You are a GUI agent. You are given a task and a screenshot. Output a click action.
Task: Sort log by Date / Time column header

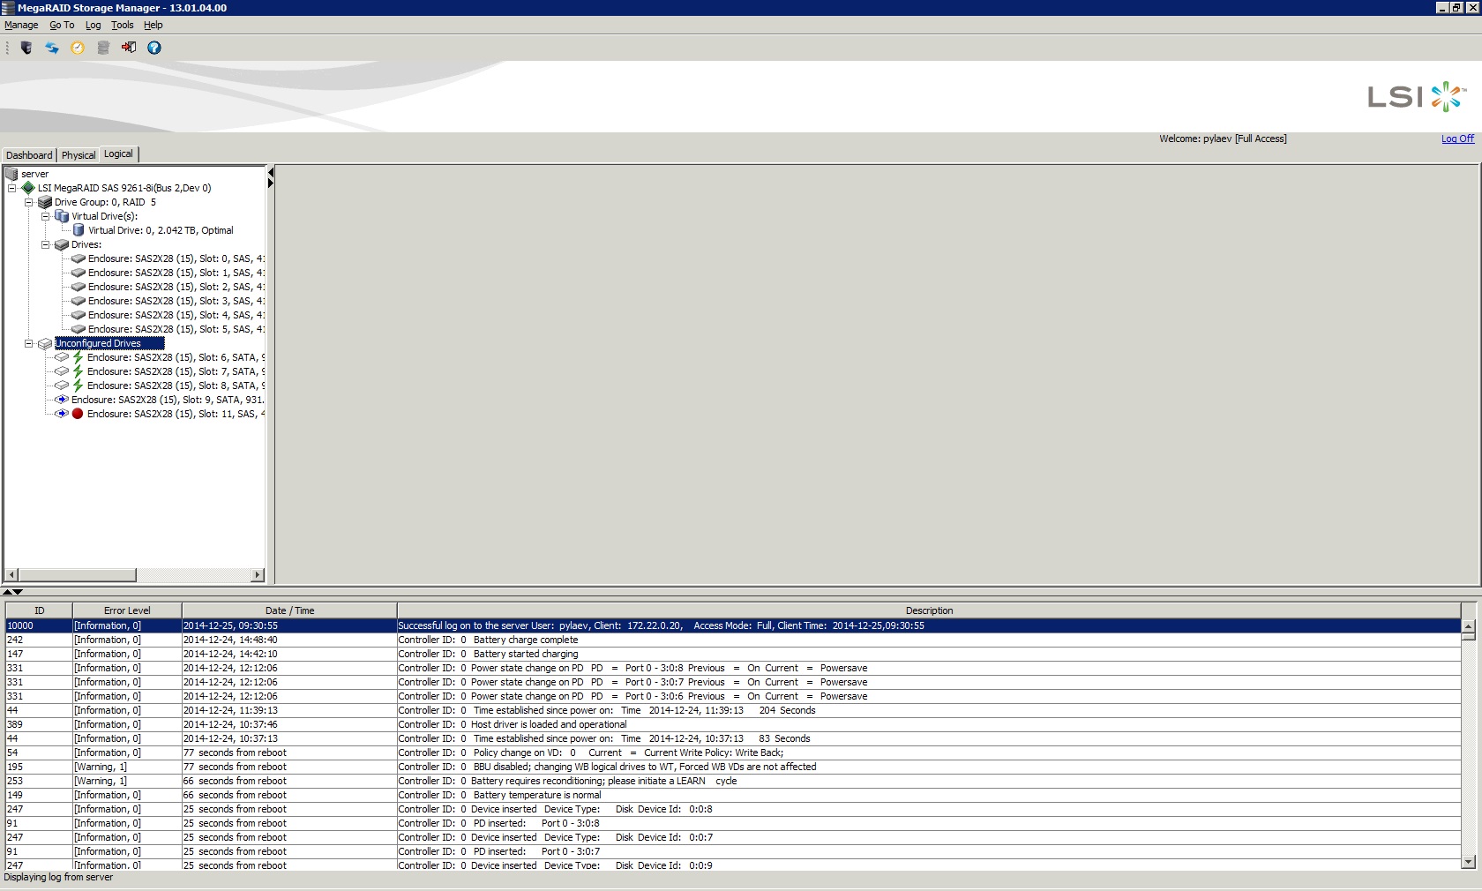[289, 610]
